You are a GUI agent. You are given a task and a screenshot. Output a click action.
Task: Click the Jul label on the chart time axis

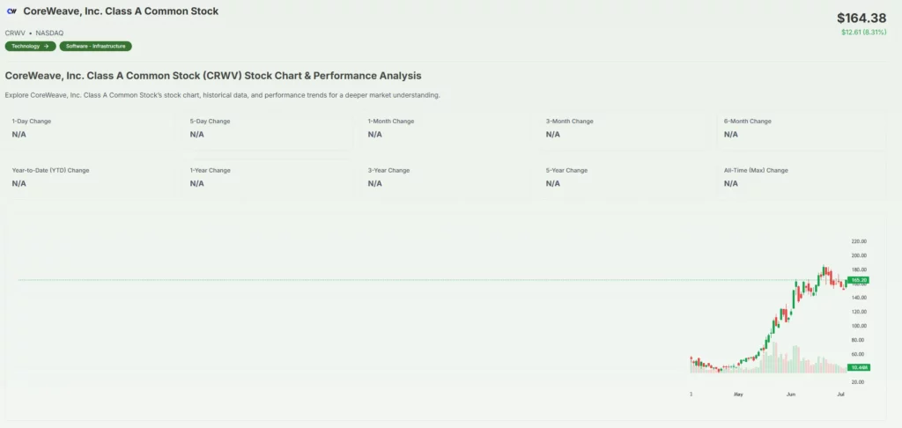tap(840, 395)
